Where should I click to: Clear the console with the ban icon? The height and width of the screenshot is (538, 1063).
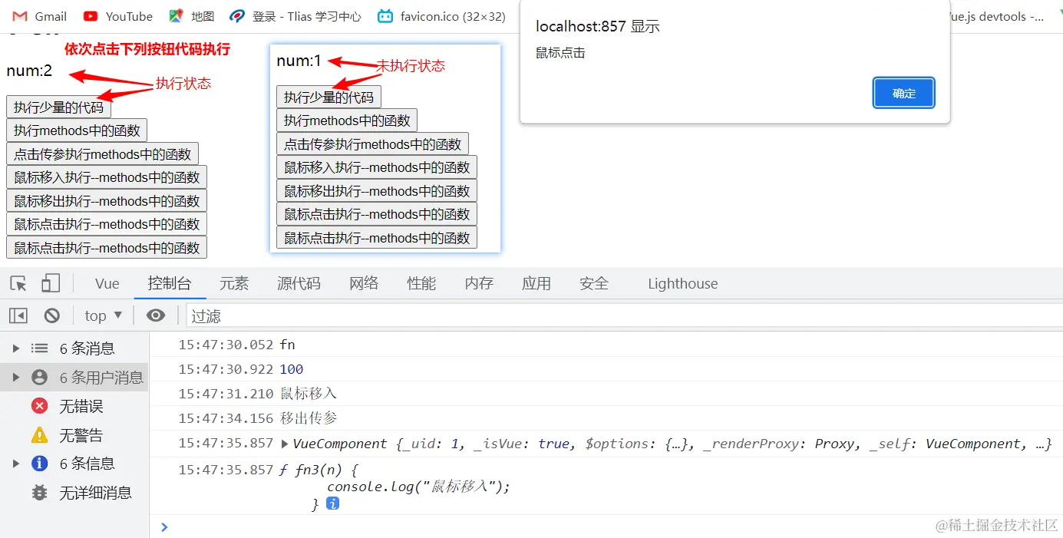click(x=52, y=315)
